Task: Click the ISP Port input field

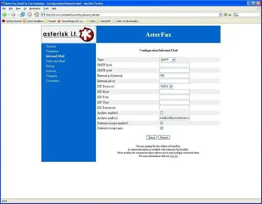Action: 174,97
